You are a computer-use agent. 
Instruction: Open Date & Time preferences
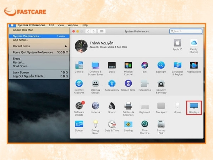point(112,126)
